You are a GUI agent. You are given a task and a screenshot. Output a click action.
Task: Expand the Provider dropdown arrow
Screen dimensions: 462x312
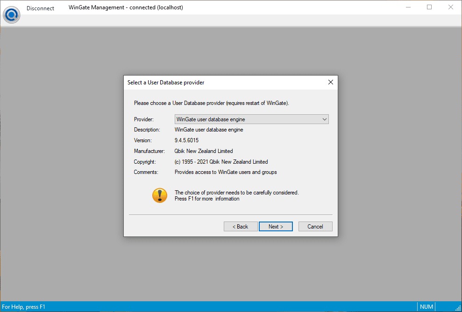tap(325, 119)
